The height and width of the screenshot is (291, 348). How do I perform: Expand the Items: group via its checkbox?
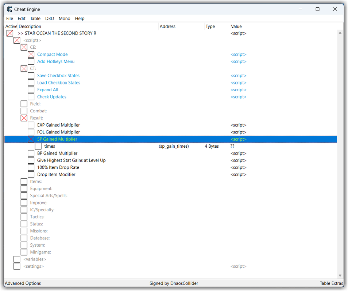click(x=24, y=182)
